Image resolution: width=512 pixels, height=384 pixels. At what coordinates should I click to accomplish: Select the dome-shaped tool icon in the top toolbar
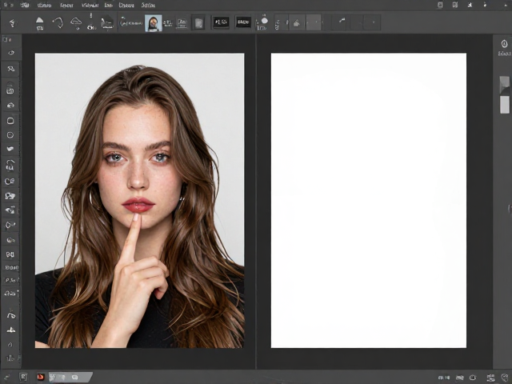39,22
